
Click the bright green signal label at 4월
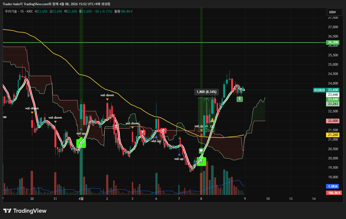point(81,143)
